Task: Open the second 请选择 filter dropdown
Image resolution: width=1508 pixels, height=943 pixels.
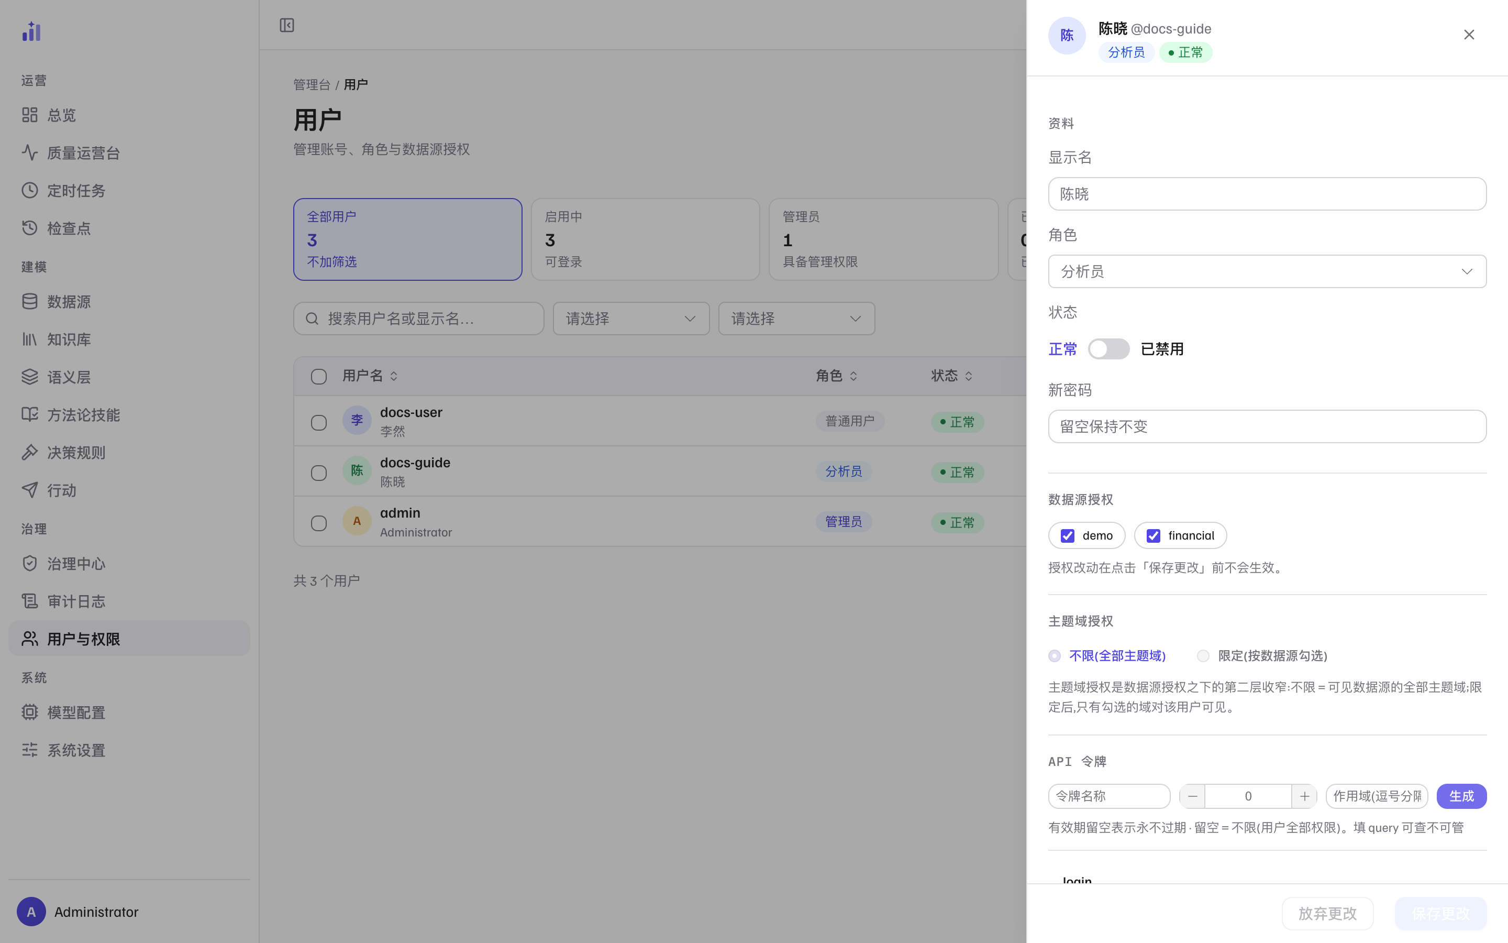Action: coord(796,319)
